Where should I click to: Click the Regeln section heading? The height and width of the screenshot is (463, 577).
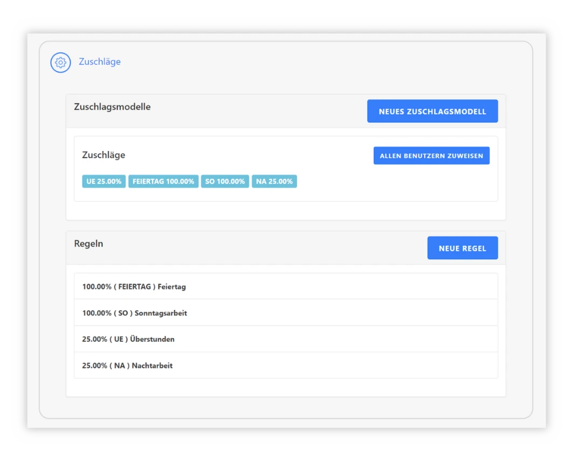tap(88, 244)
